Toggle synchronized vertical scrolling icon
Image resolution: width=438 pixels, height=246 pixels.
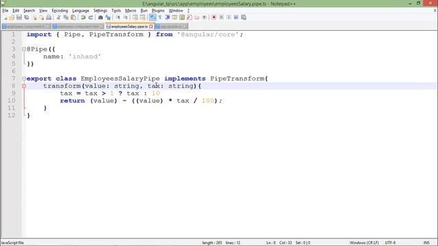(136, 18)
